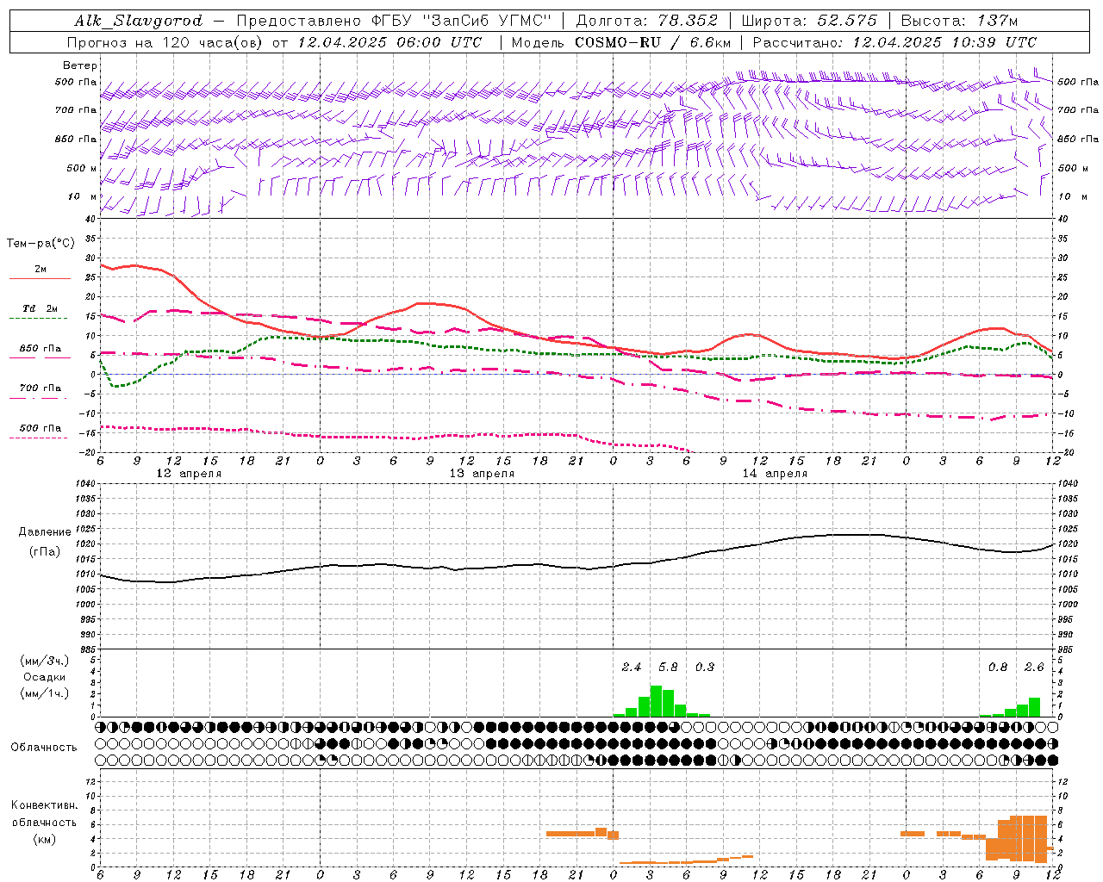
Task: Click the forecast start time 12.04.2025 06:00 UTC
Action: tap(389, 42)
